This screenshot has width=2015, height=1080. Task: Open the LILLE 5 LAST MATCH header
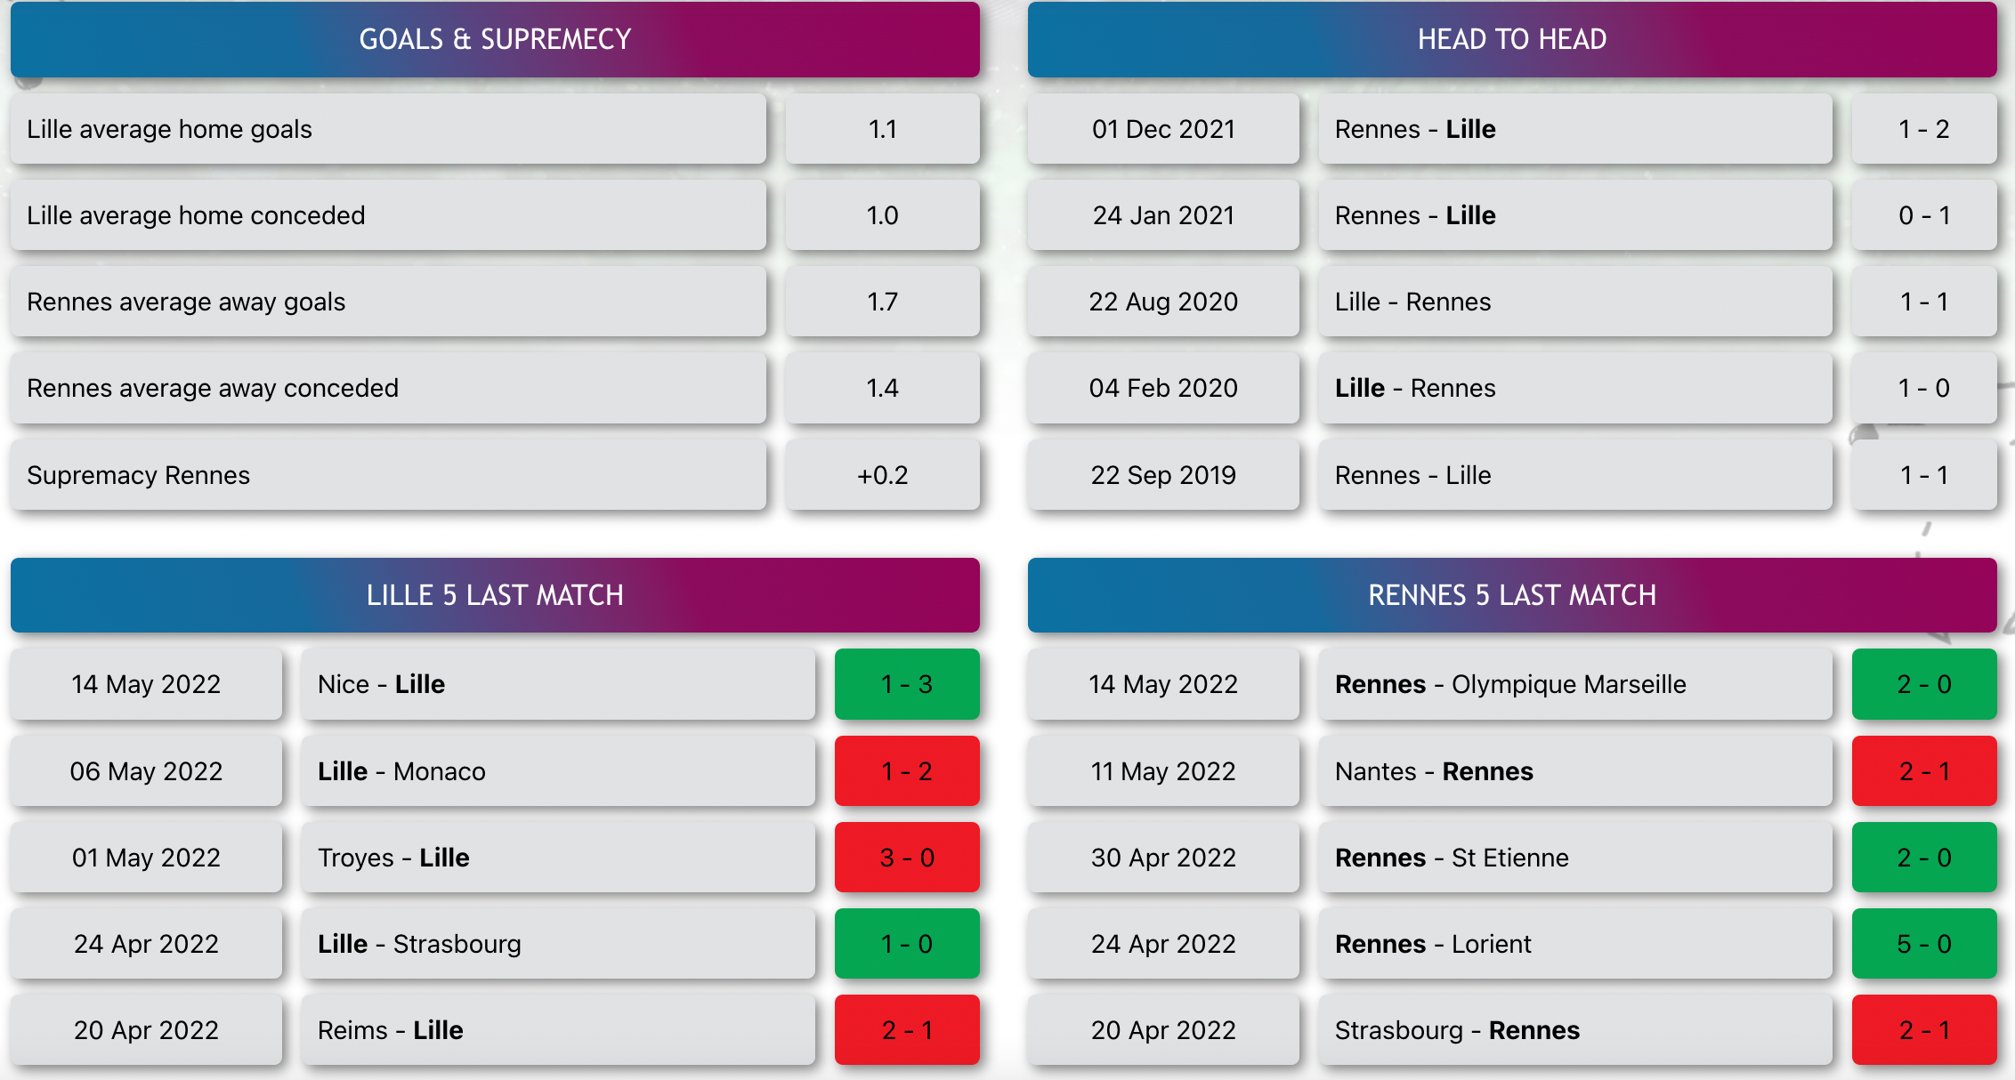click(x=495, y=595)
